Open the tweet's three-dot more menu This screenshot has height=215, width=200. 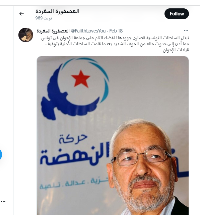click(x=186, y=31)
